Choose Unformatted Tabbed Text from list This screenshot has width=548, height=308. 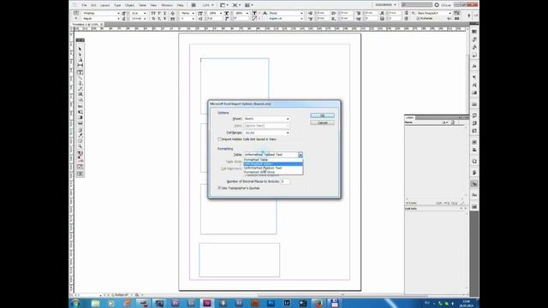[273, 168]
